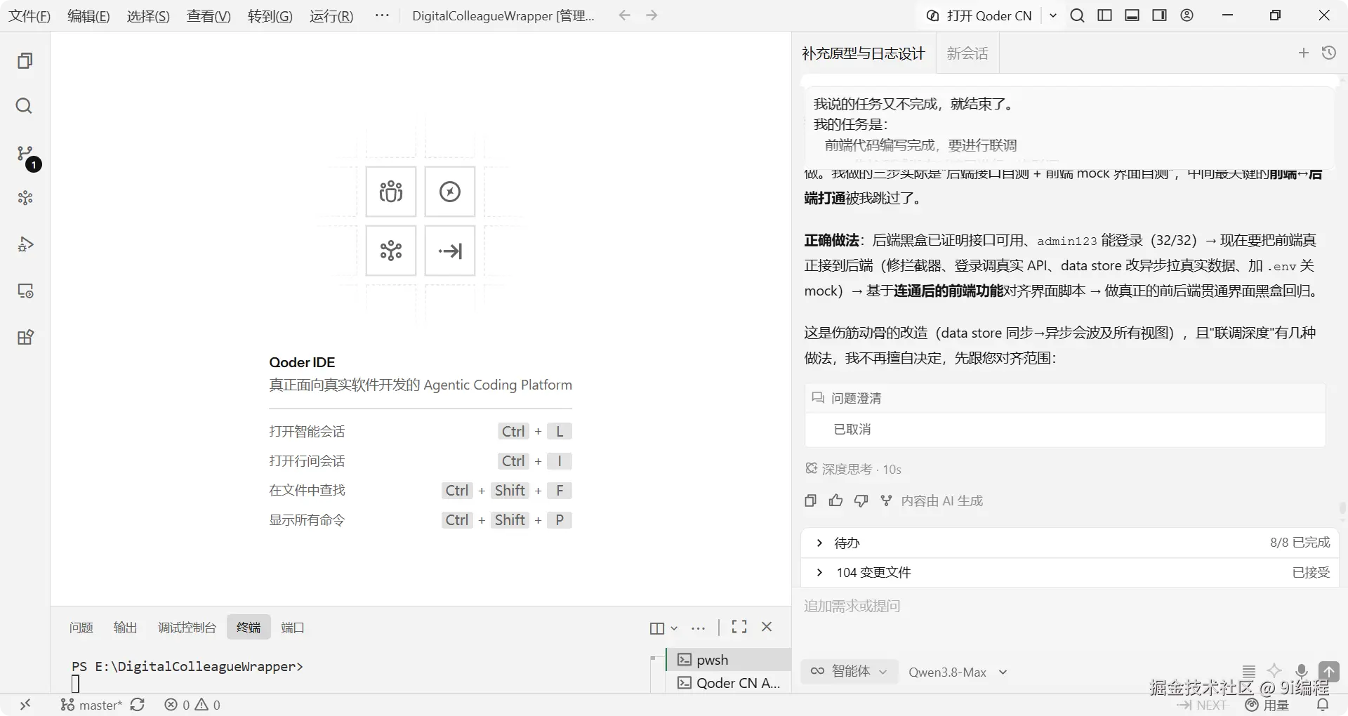This screenshot has height=716, width=1348.
Task: Open the Search icon in activity bar
Action: 24,106
